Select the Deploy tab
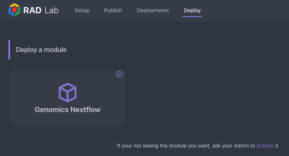Viewport: 289px width, 156px height. [x=192, y=10]
